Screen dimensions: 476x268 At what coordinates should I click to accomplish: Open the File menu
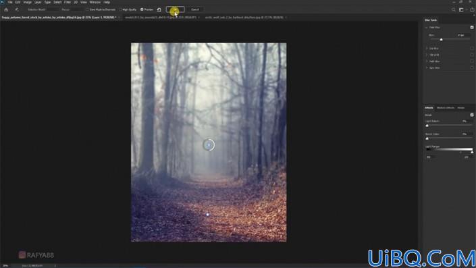pos(10,2)
